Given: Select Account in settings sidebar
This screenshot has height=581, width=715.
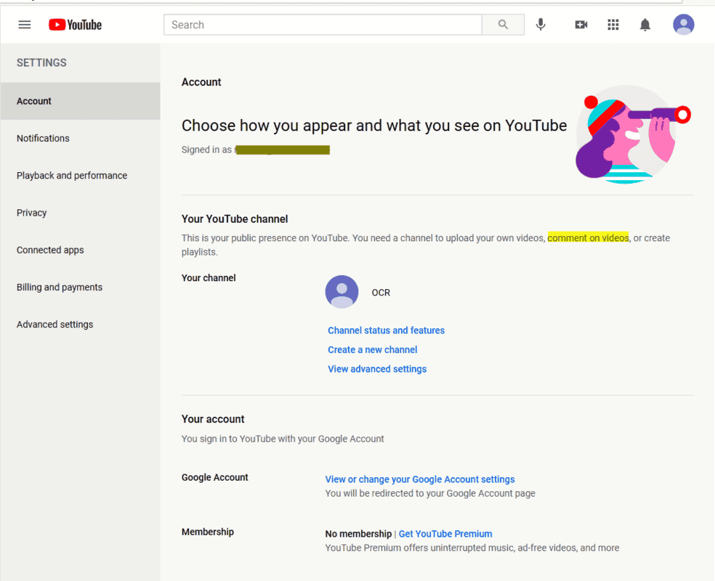Looking at the screenshot, I should [x=80, y=101].
